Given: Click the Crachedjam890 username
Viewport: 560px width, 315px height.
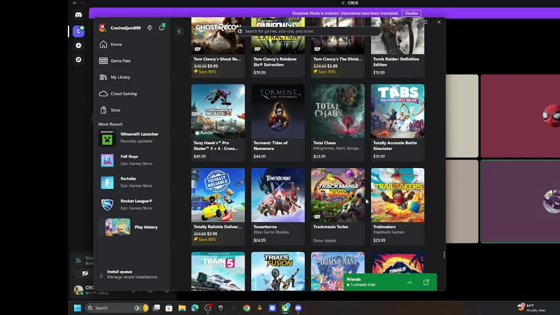Looking at the screenshot, I should click(x=126, y=28).
